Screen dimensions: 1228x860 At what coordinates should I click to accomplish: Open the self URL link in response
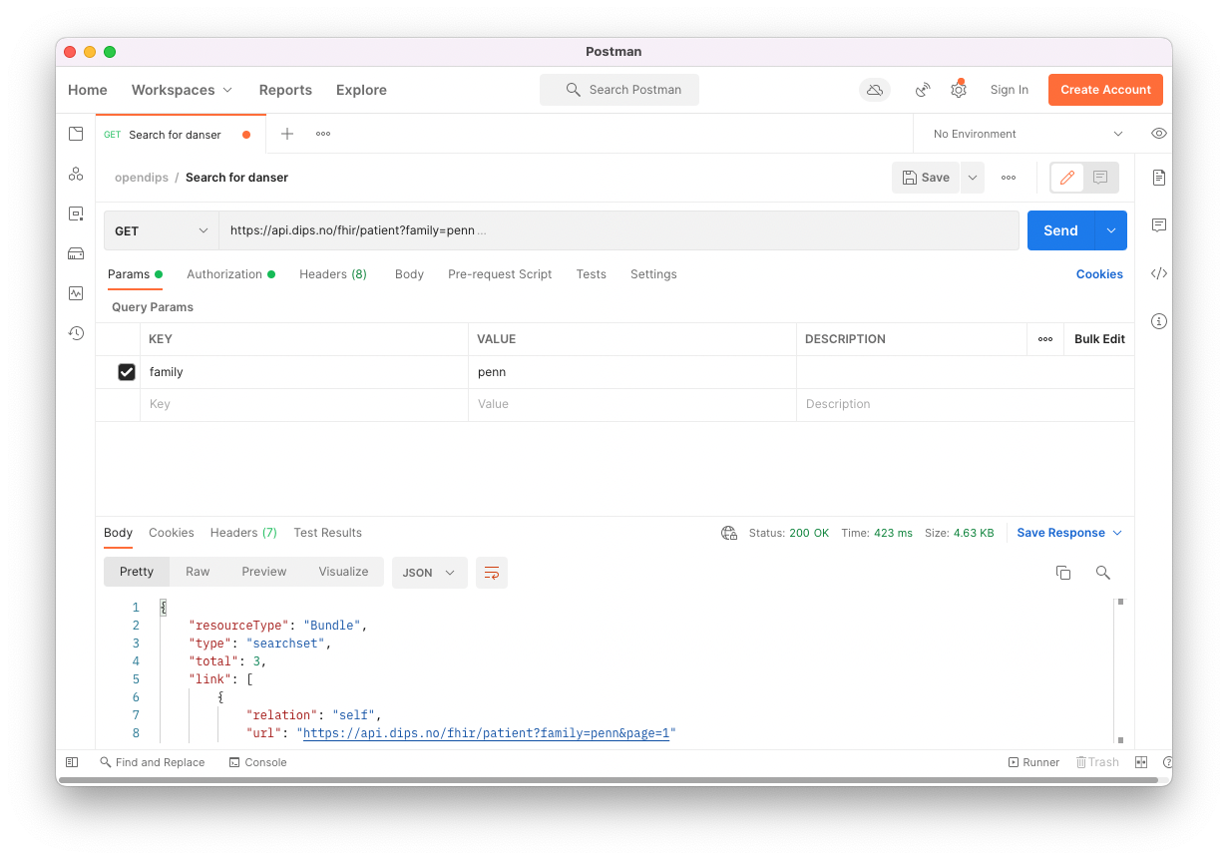pos(486,733)
